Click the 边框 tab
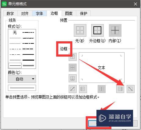 pos(54,13)
